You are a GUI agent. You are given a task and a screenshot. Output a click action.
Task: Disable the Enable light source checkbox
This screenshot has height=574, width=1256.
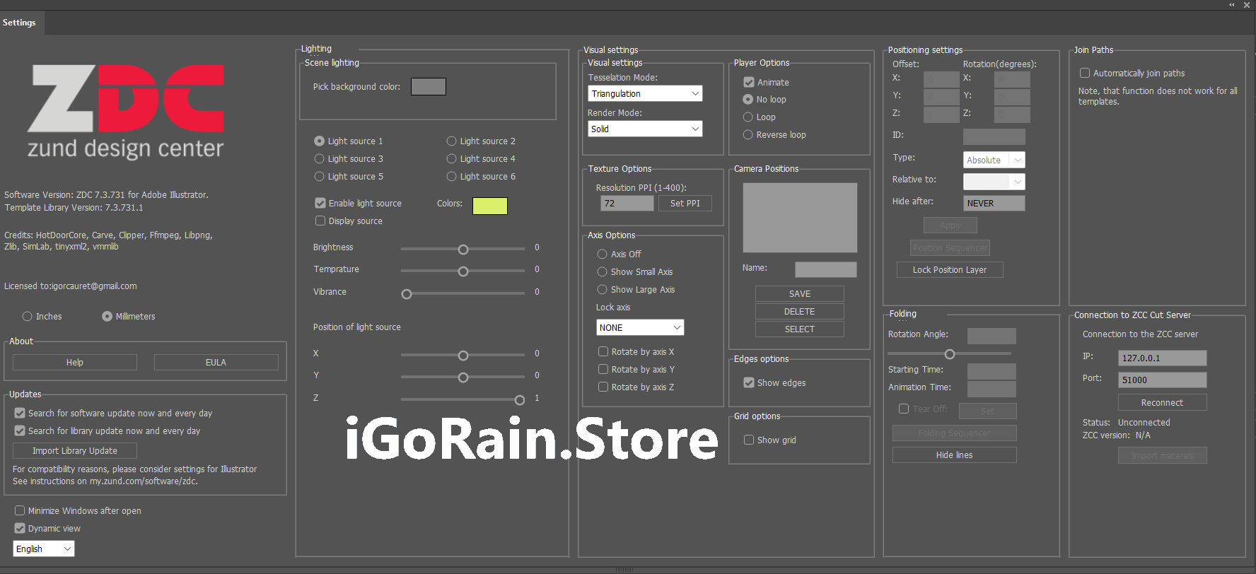(x=320, y=204)
